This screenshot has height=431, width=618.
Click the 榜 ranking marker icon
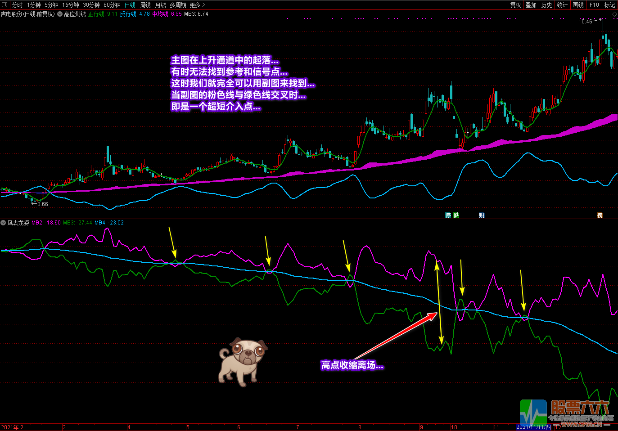point(600,215)
